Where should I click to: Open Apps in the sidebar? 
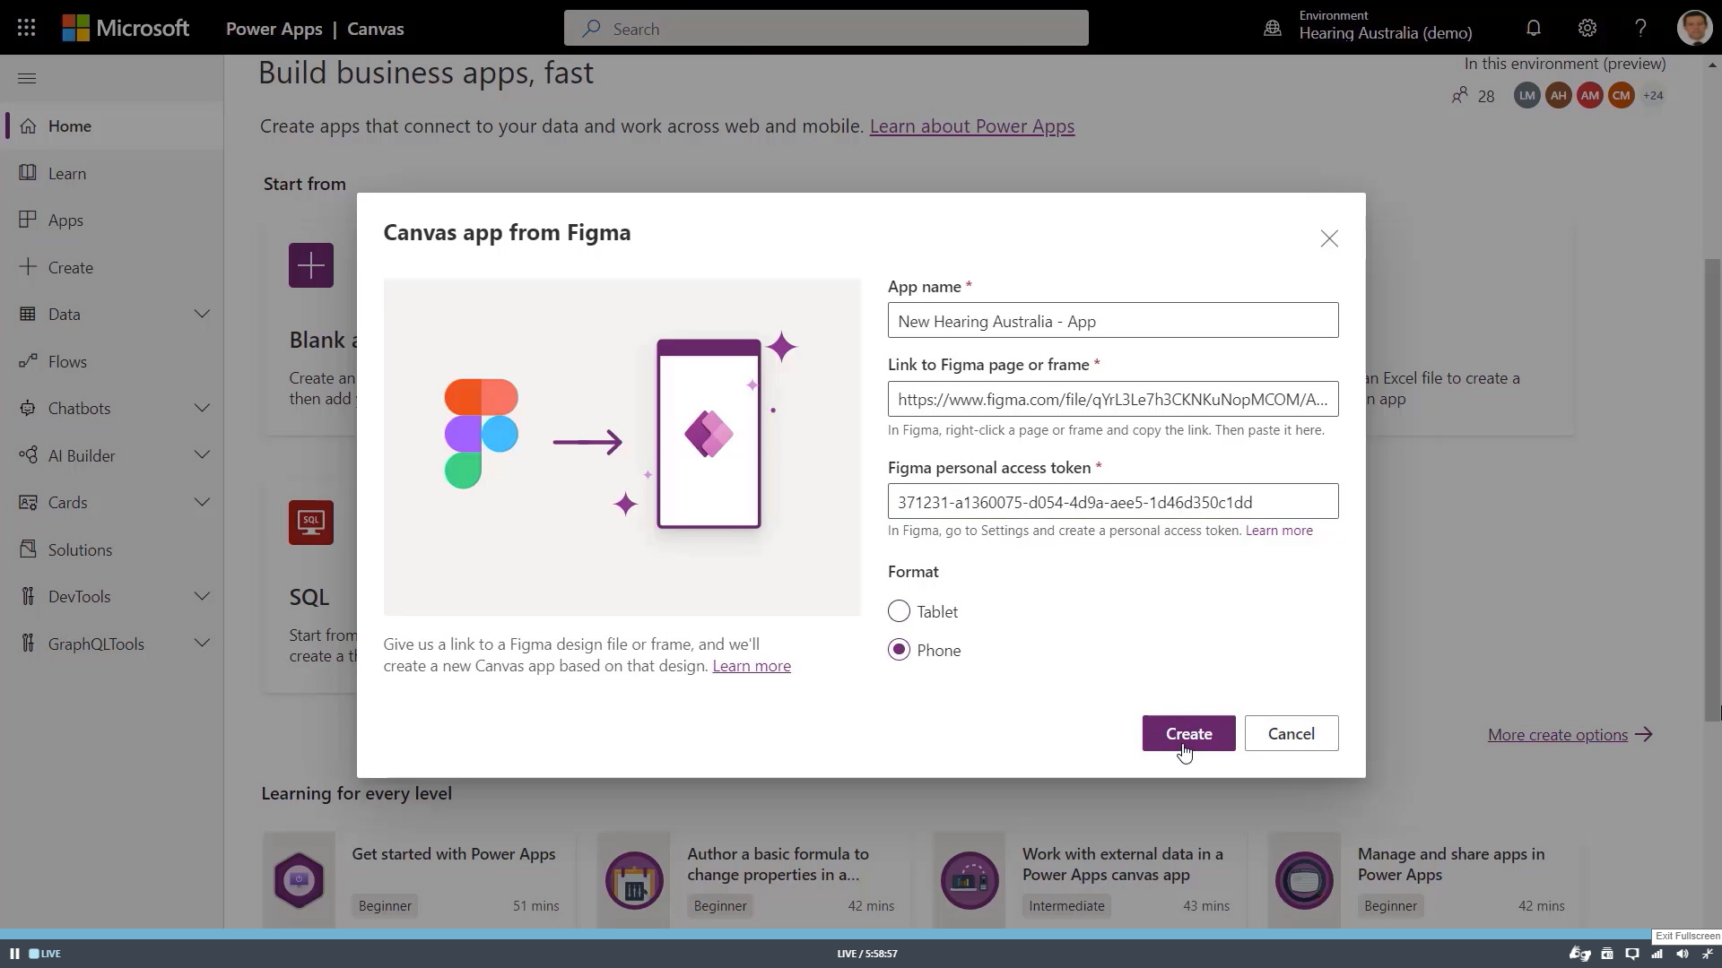112,220
